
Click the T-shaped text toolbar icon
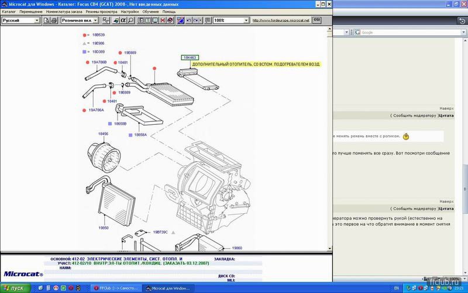tap(148, 21)
